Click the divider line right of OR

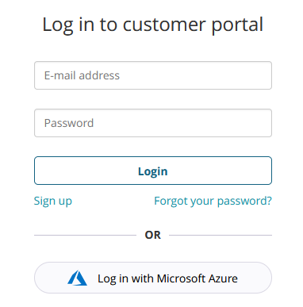click(x=221, y=235)
